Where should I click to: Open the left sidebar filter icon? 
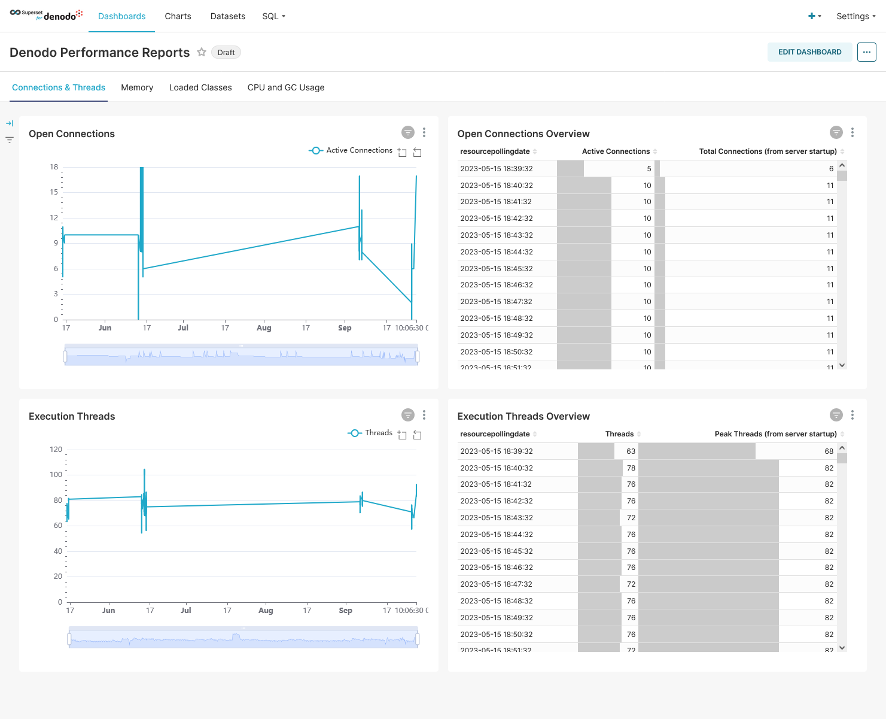[x=10, y=140]
